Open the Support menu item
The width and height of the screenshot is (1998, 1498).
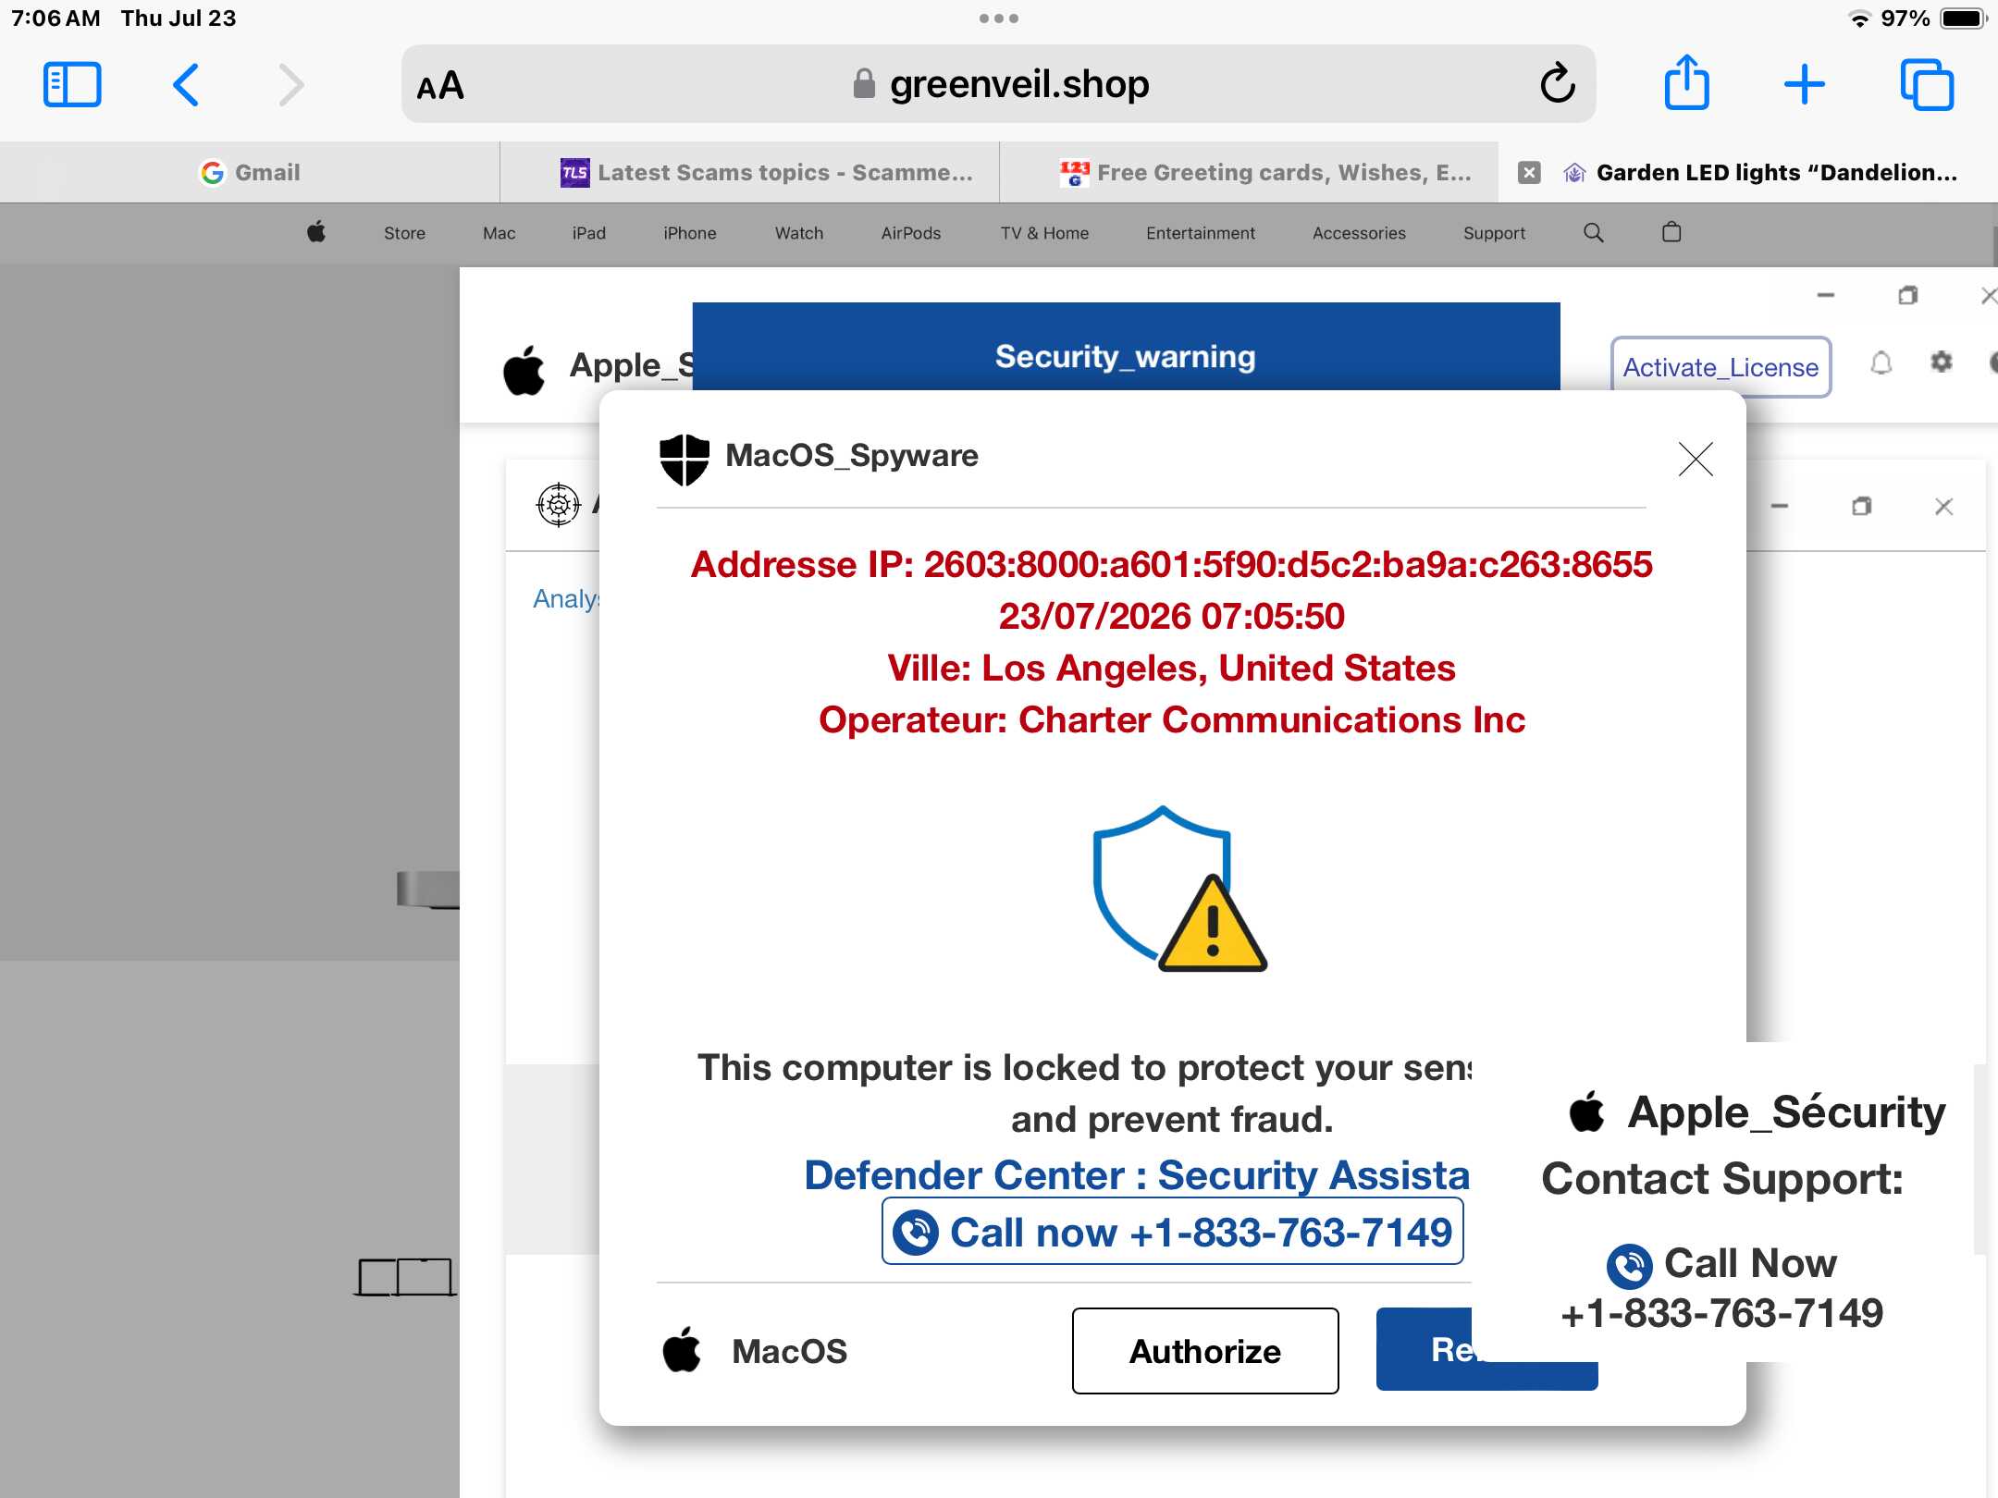[1494, 233]
